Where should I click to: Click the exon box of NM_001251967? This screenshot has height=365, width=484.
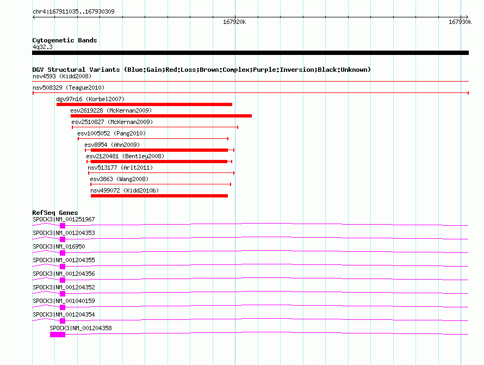pos(63,226)
